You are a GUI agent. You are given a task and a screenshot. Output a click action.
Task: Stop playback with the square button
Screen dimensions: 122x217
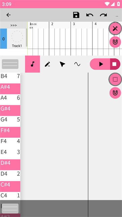(x=115, y=64)
